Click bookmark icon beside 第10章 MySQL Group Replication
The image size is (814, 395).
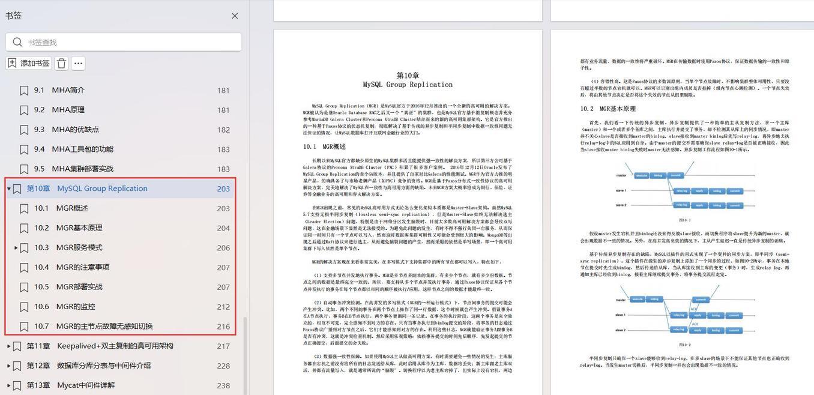point(17,188)
